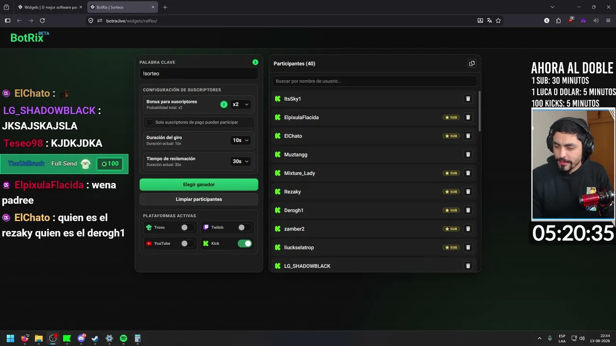Open the Duración del giro 10s dropdown

241,140
